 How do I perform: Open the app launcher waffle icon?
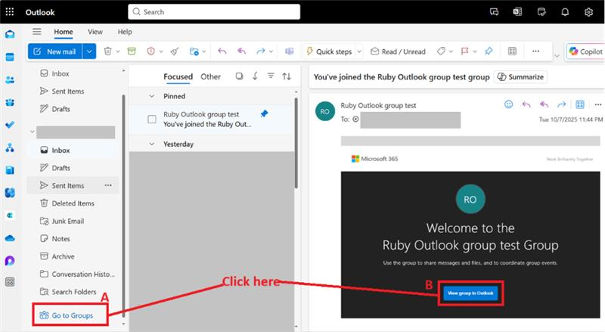click(10, 12)
